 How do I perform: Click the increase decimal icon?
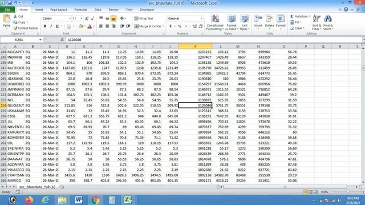click(x=194, y=26)
